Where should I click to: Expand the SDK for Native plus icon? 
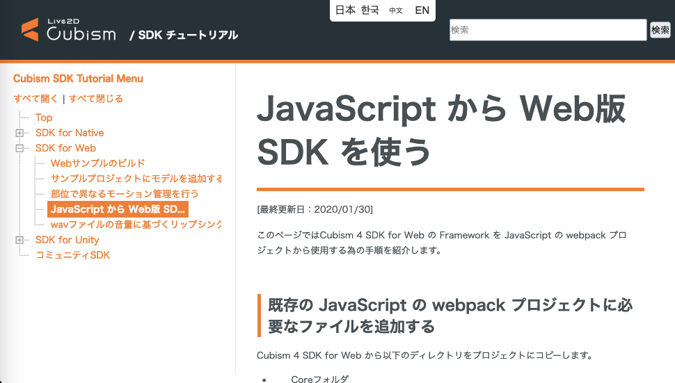[x=19, y=133]
